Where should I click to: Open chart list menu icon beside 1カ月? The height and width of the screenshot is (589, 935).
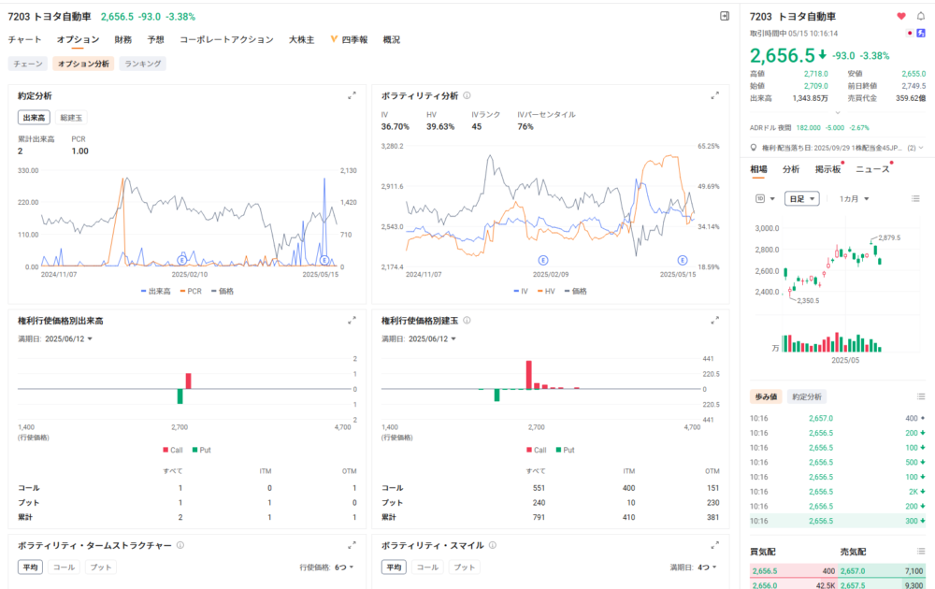(x=914, y=198)
